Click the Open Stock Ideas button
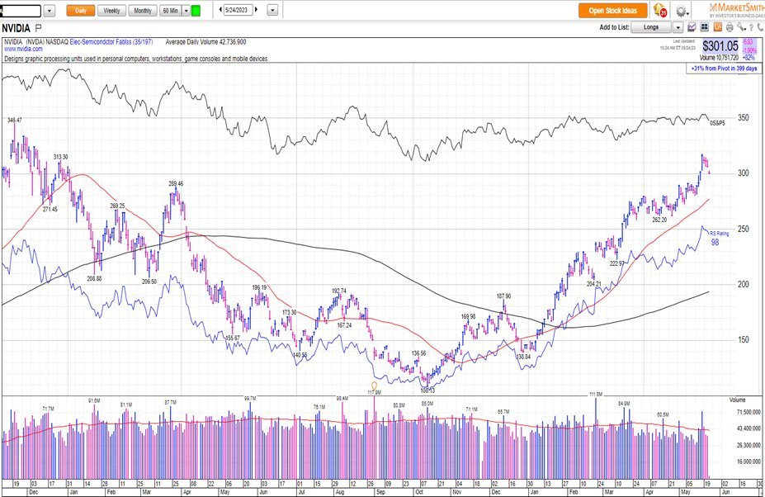Viewport: 765px width, 497px height. 613,11
